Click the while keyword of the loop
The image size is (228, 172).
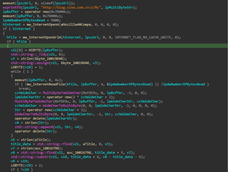[16, 71]
